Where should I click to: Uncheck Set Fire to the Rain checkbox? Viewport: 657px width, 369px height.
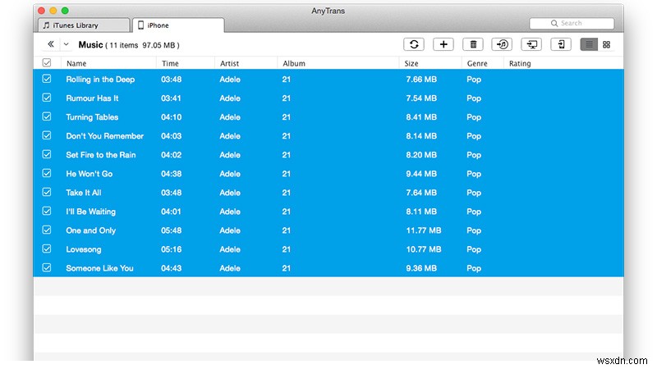pyautogui.click(x=47, y=154)
